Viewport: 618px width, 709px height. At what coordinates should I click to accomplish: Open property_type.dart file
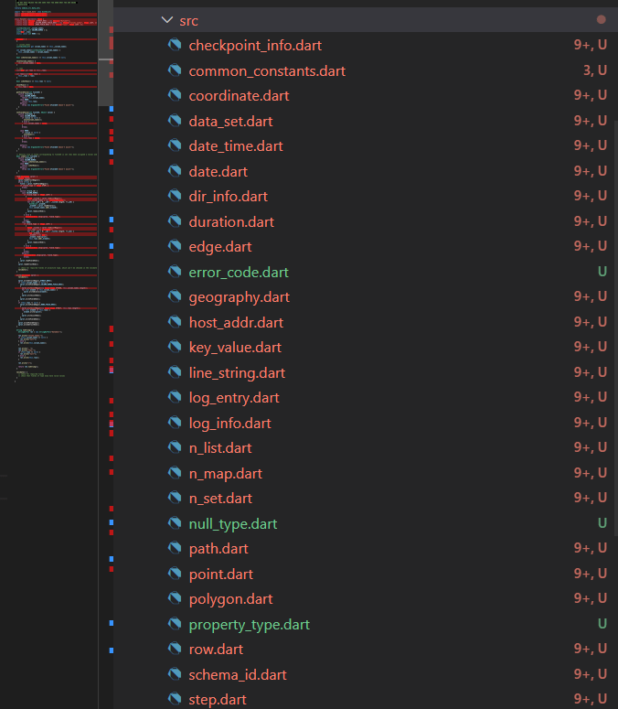(x=250, y=625)
